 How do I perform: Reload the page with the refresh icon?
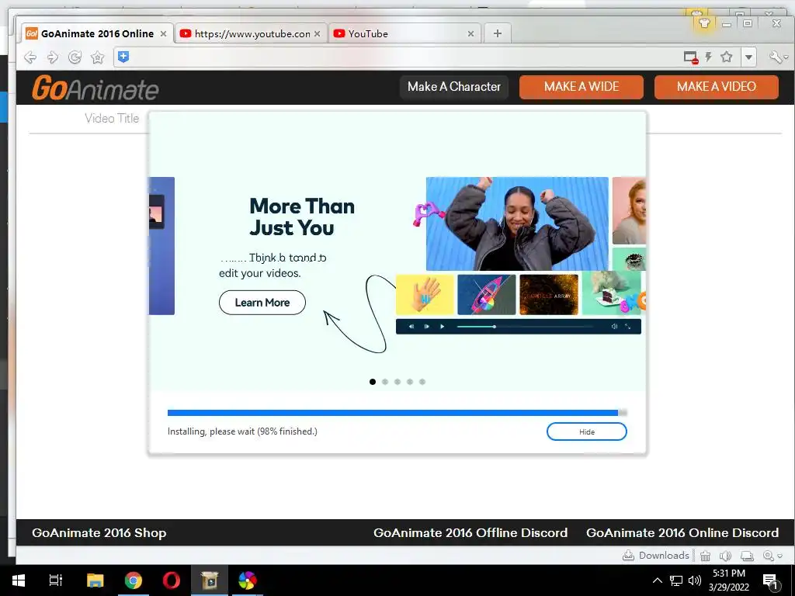click(75, 57)
